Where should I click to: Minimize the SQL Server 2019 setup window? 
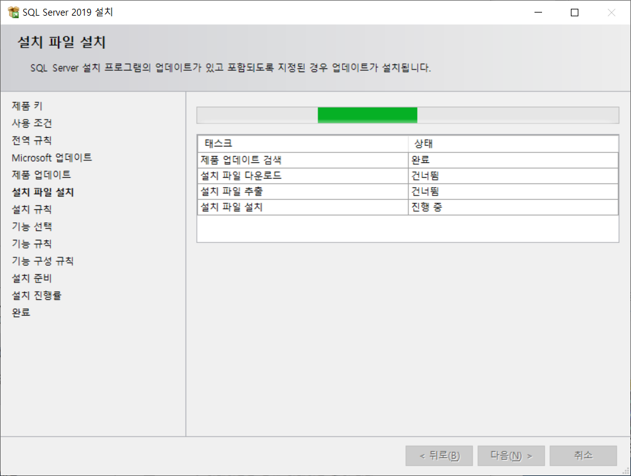pyautogui.click(x=538, y=13)
